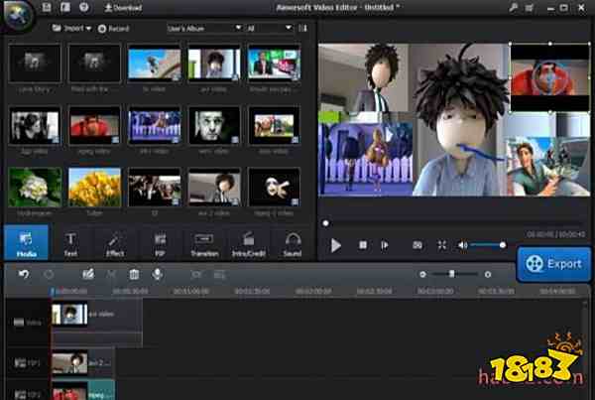Screen dimensions: 595x400
Task: Select the Intro/Credit tab
Action: pyautogui.click(x=249, y=243)
